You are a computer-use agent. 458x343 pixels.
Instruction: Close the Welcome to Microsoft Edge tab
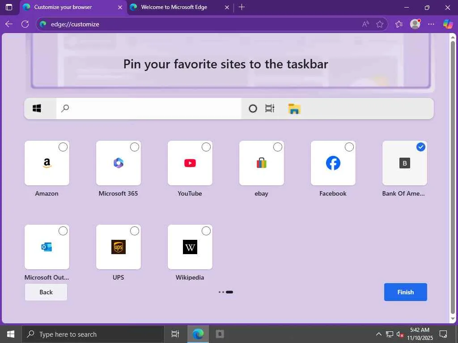point(227,7)
